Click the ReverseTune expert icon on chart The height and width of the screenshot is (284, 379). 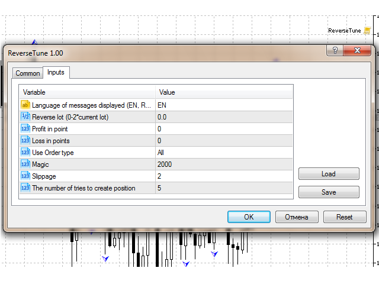[367, 30]
